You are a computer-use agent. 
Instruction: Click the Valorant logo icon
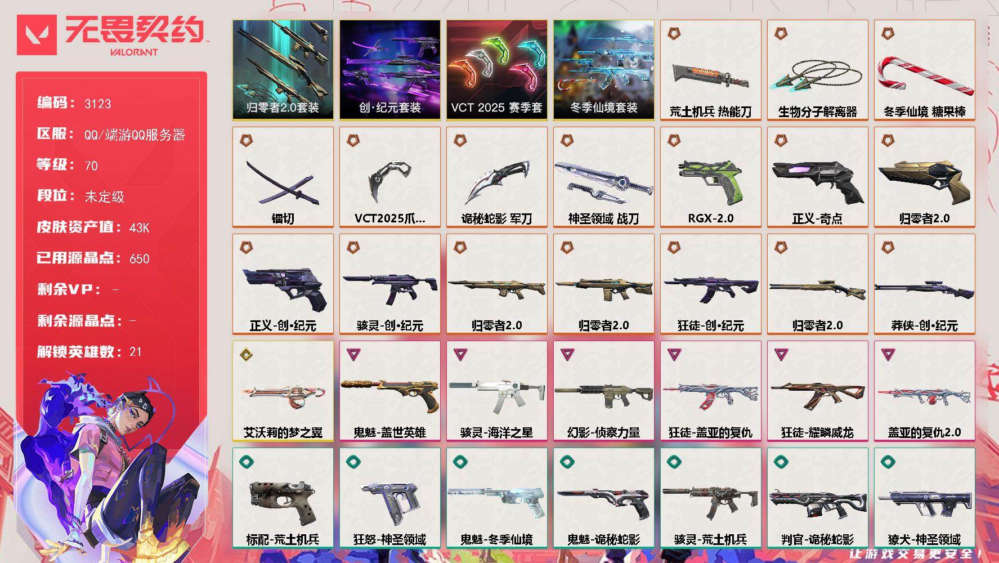pos(37,35)
